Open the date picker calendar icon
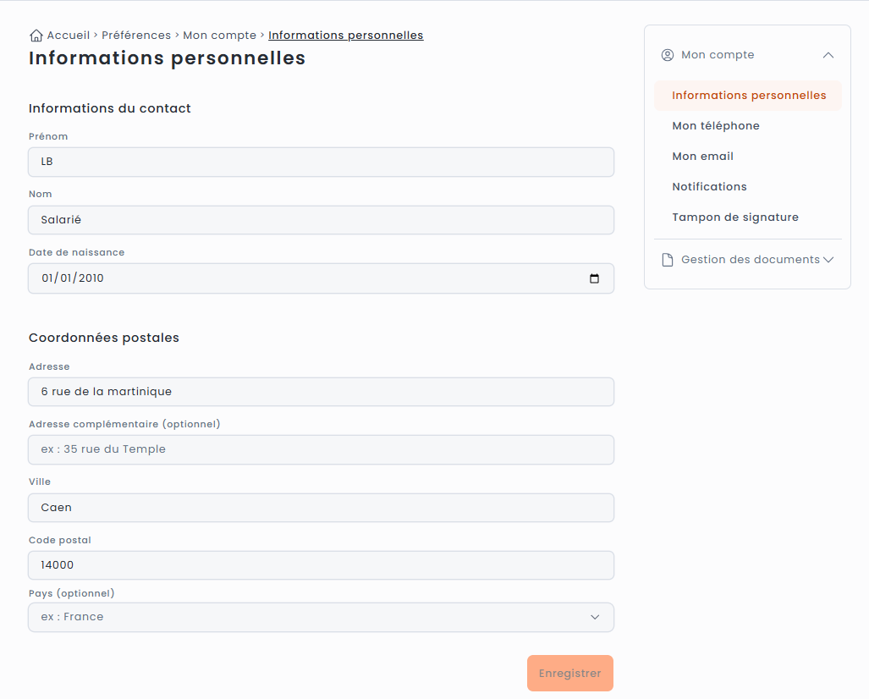This screenshot has height=699, width=869. tap(594, 278)
